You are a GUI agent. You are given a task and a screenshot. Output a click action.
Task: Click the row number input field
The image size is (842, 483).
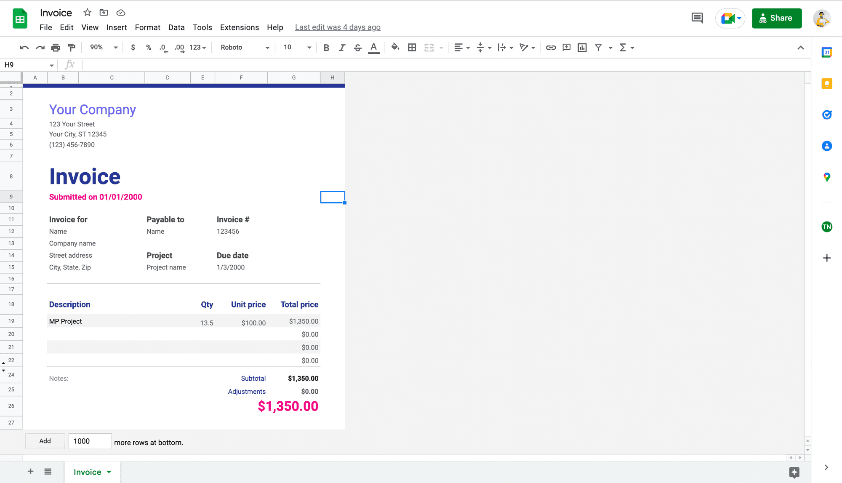coord(89,441)
